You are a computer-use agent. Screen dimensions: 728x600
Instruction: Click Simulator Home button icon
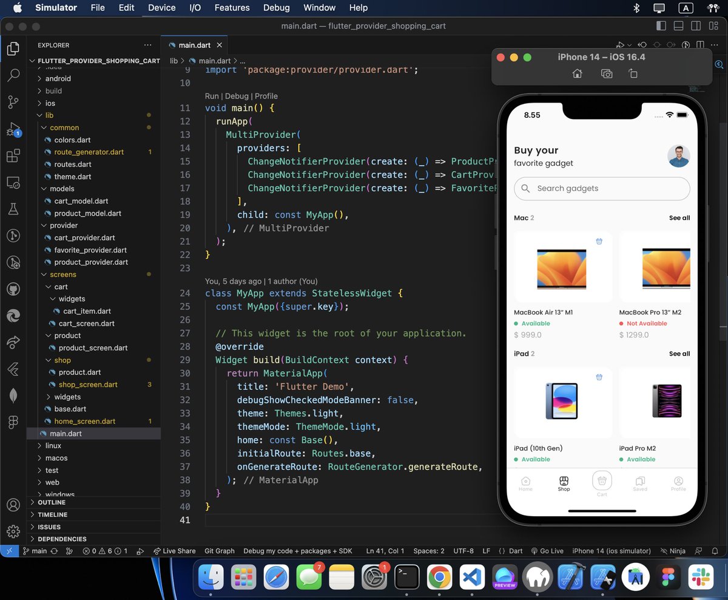click(x=578, y=73)
